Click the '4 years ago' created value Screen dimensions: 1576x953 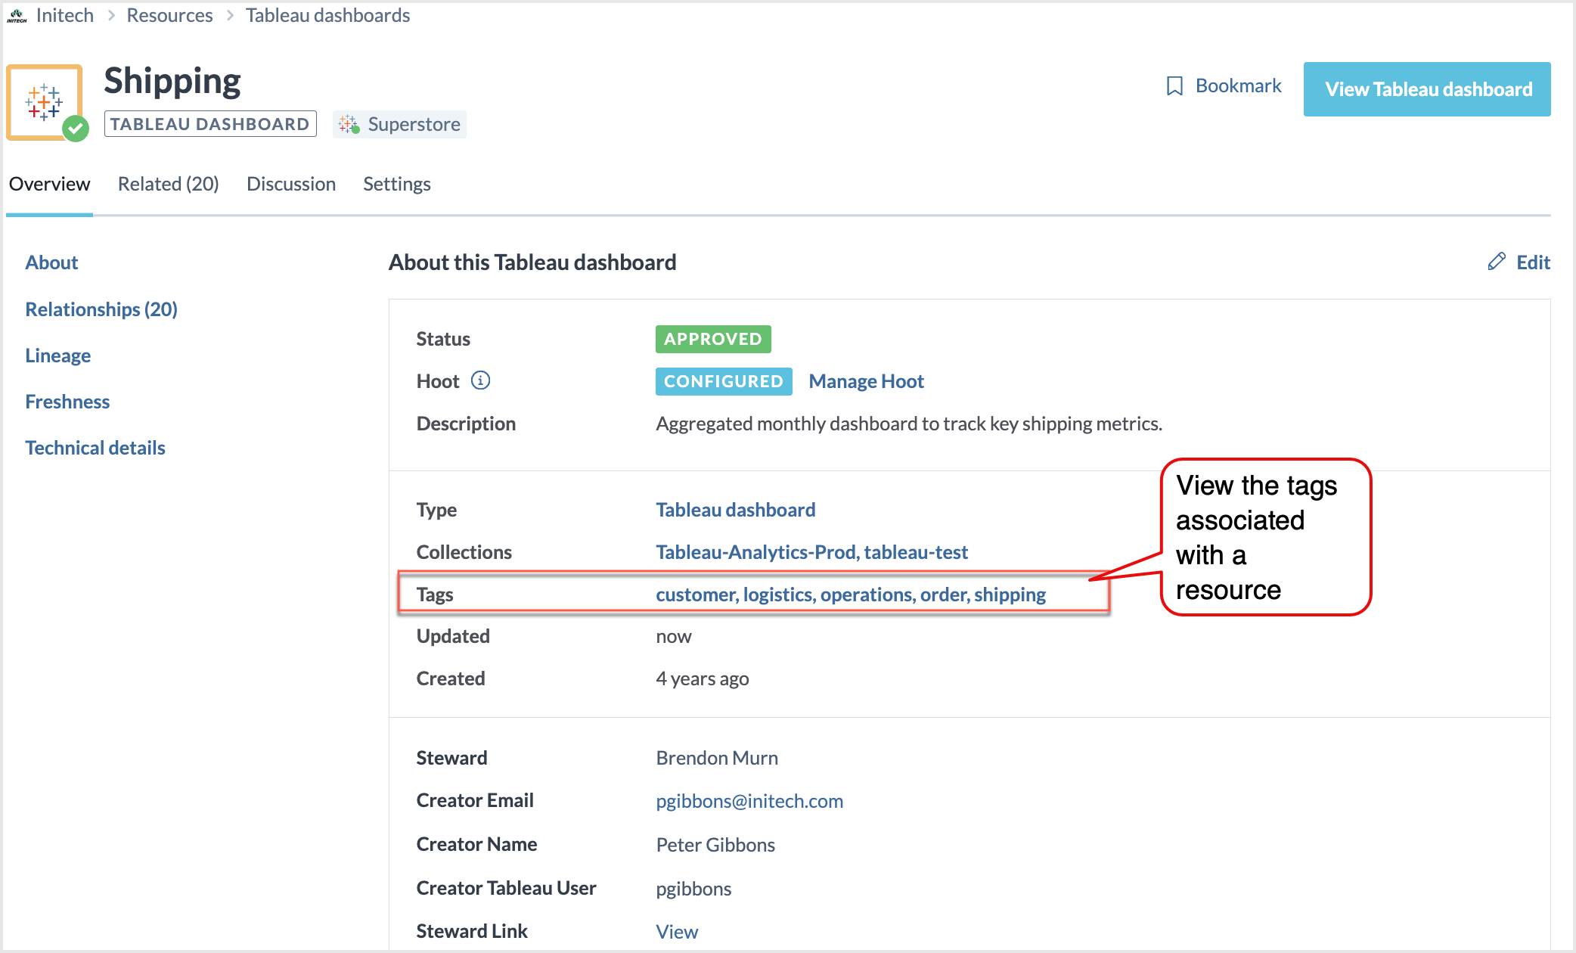click(703, 678)
